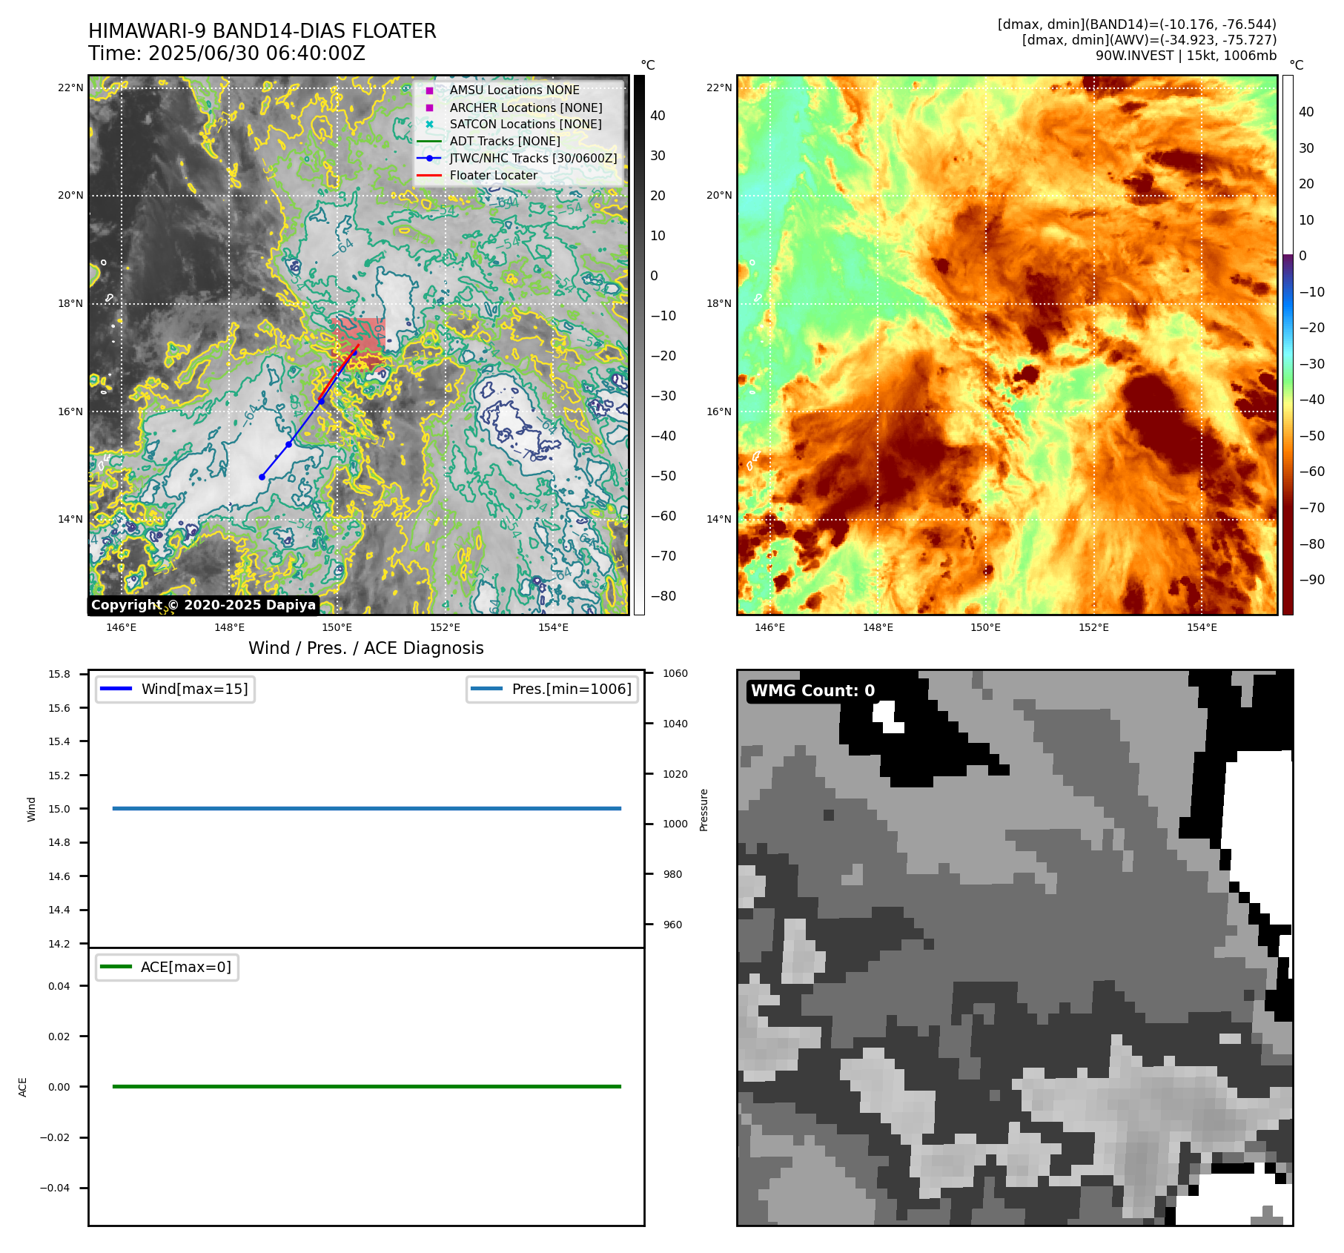This screenshot has height=1253, width=1344.
Task: Click the '[dmax, dmin](BAND14)' values text
Action: click(1137, 24)
